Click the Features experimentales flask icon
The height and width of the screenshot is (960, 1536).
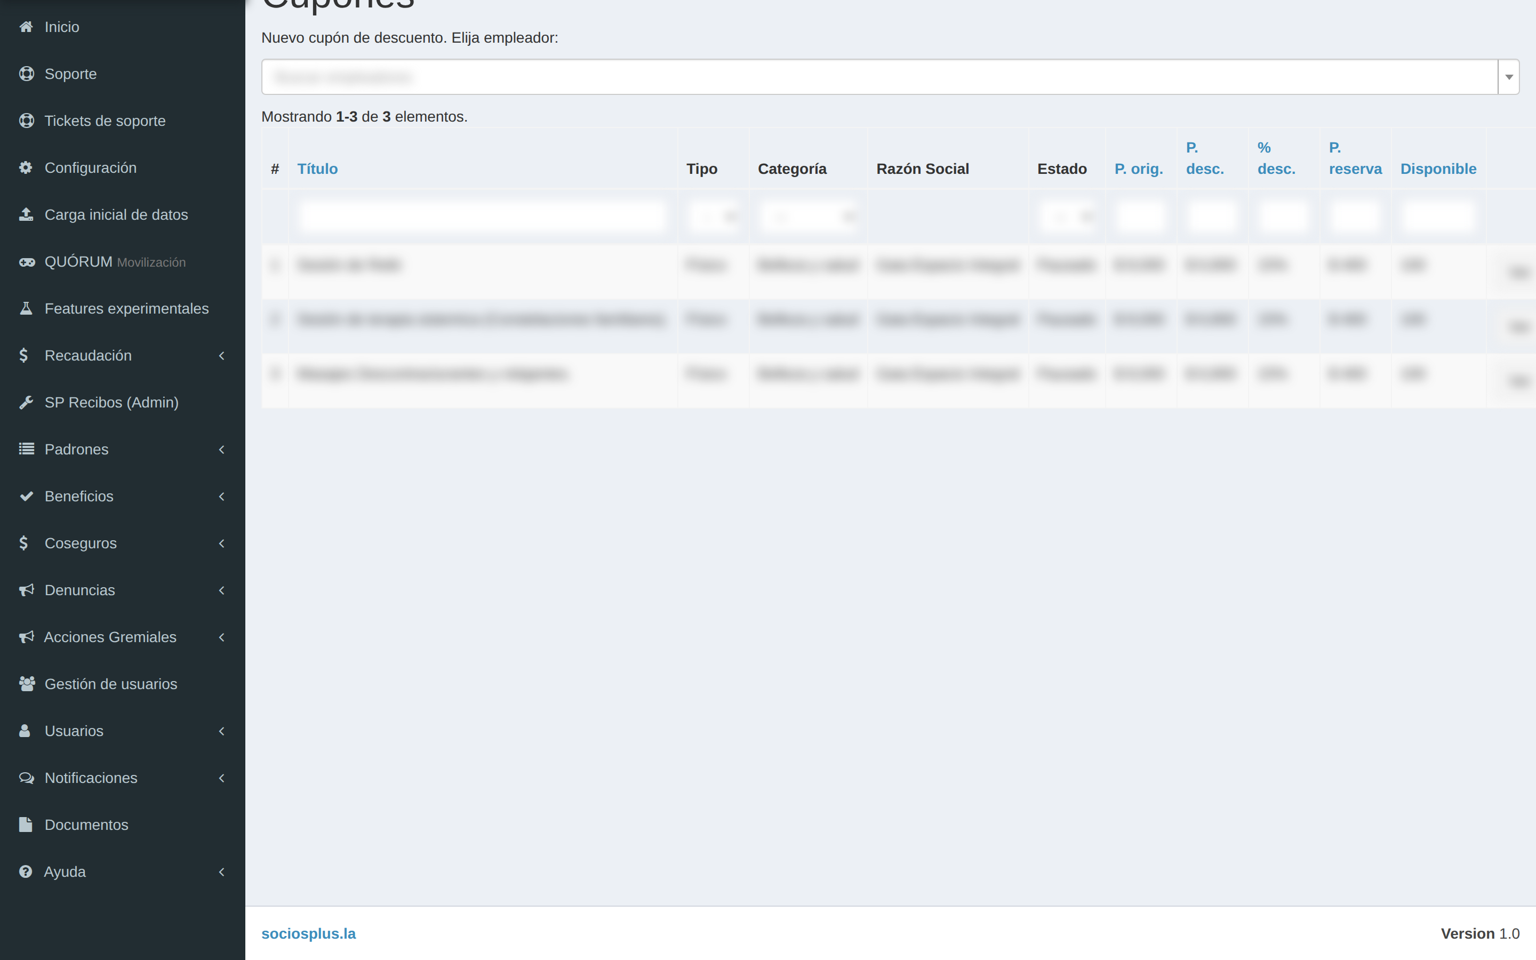(26, 309)
